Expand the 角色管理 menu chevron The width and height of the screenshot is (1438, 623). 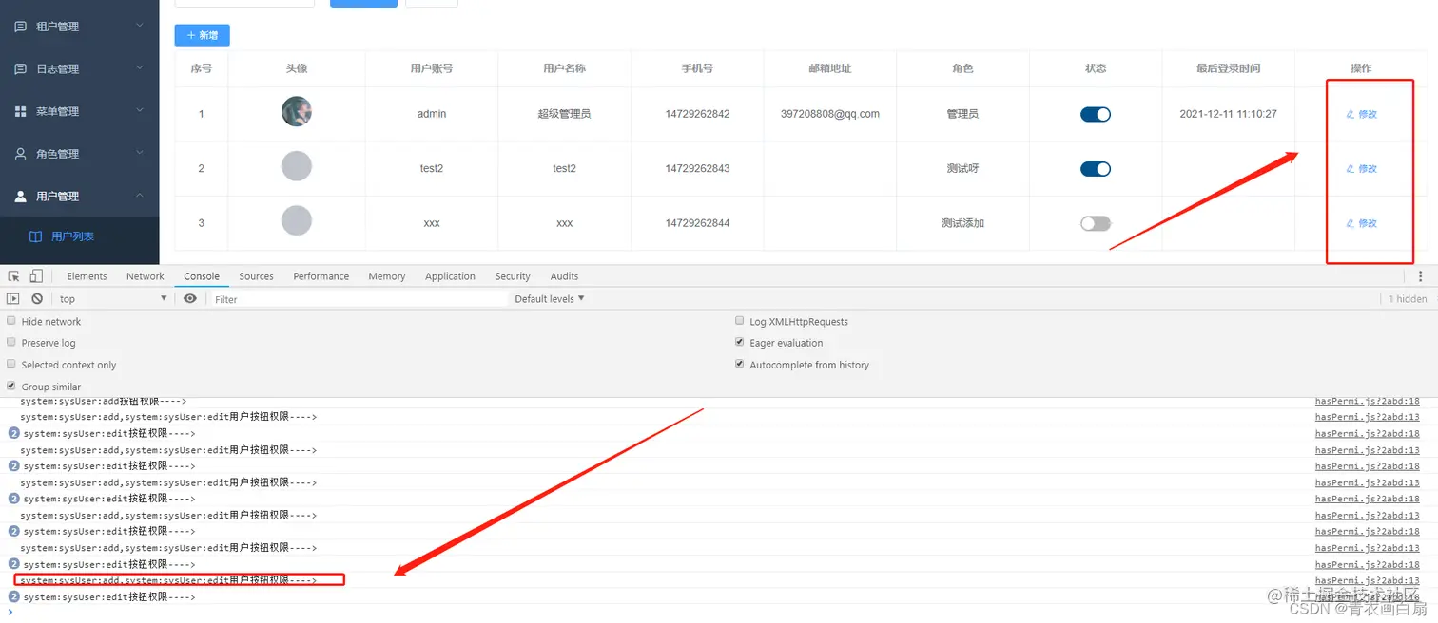pyautogui.click(x=140, y=153)
